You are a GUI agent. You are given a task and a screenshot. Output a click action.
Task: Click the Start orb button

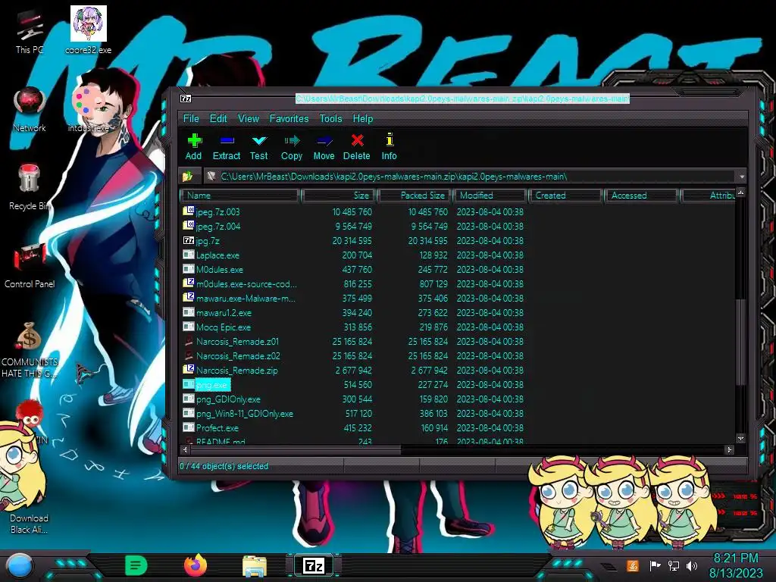[19, 565]
